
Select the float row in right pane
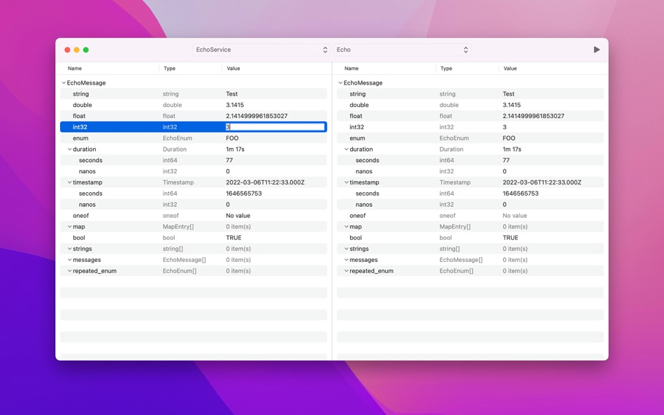pyautogui.click(x=470, y=116)
